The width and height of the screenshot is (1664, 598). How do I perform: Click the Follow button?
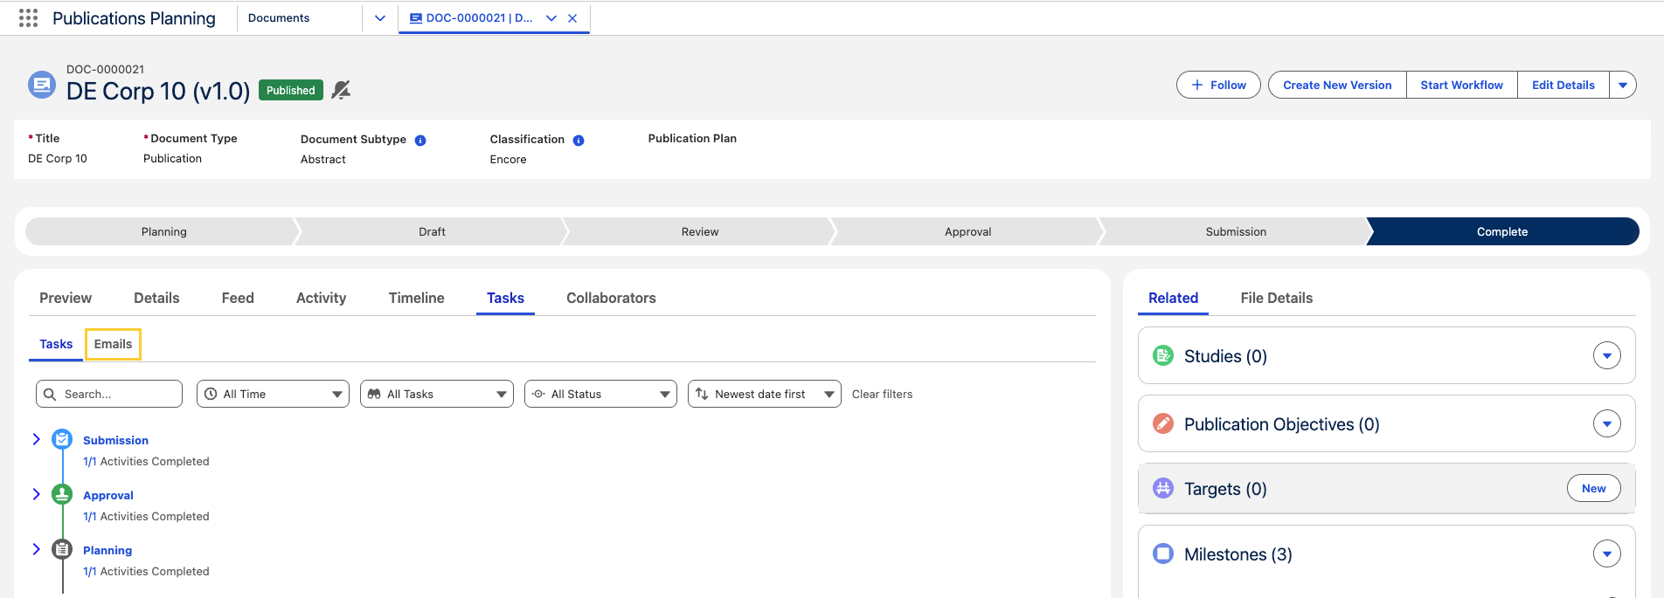[x=1218, y=85]
